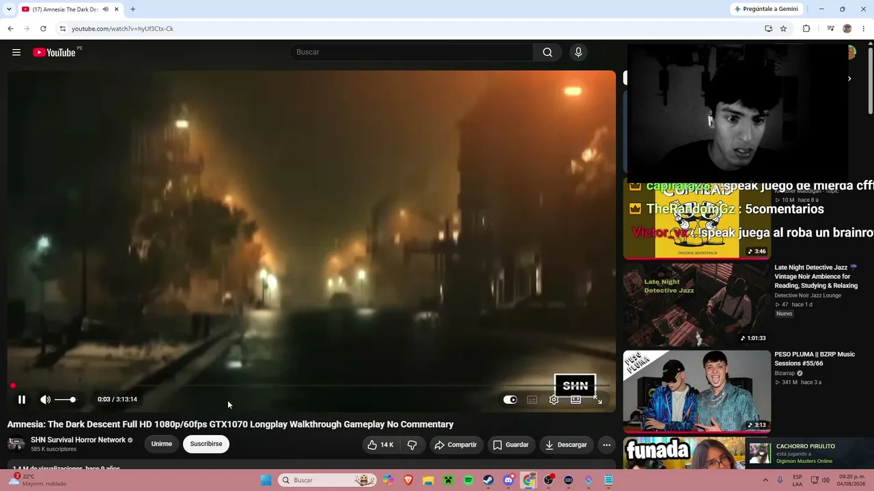Open Steam from the taskbar

pos(488,480)
